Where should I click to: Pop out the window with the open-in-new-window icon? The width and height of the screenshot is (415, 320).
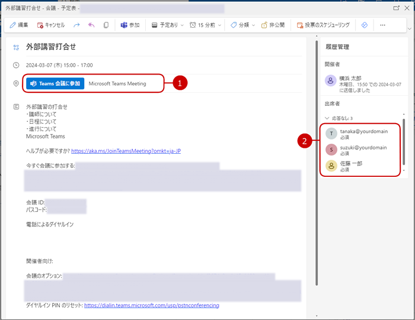pos(396,8)
